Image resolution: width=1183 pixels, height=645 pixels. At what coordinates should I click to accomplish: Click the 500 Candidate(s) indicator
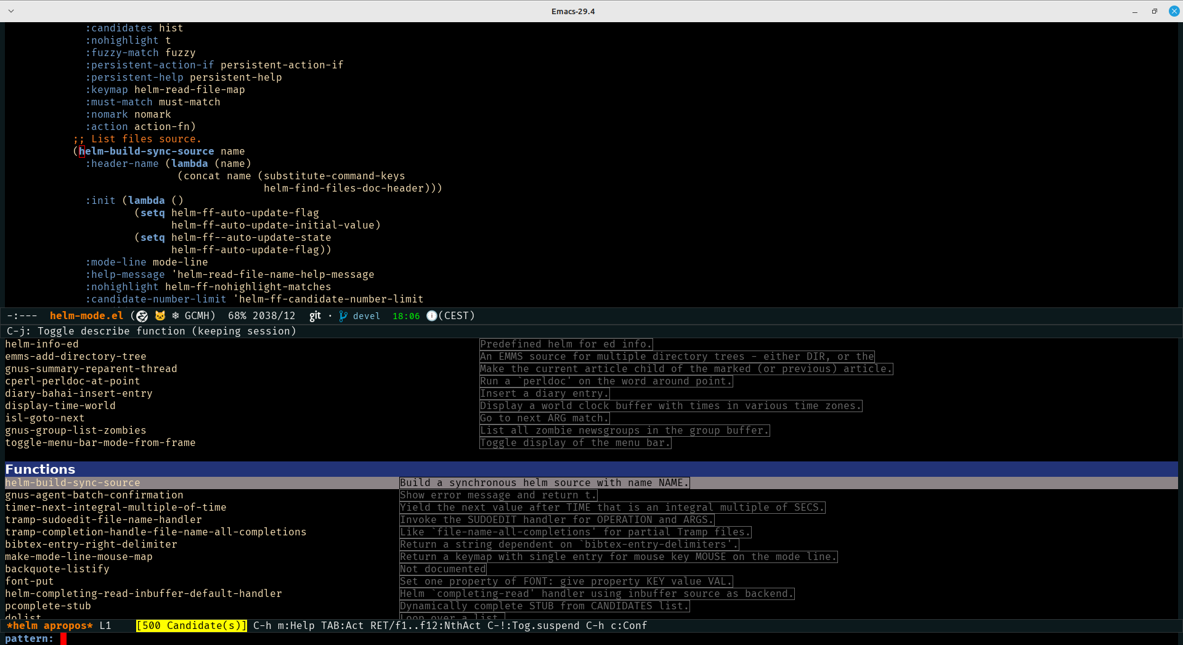pos(192,626)
